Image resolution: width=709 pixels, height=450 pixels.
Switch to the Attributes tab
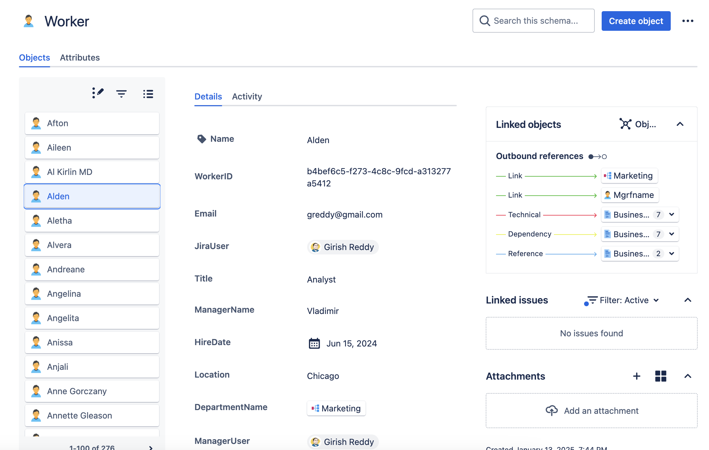pos(80,58)
